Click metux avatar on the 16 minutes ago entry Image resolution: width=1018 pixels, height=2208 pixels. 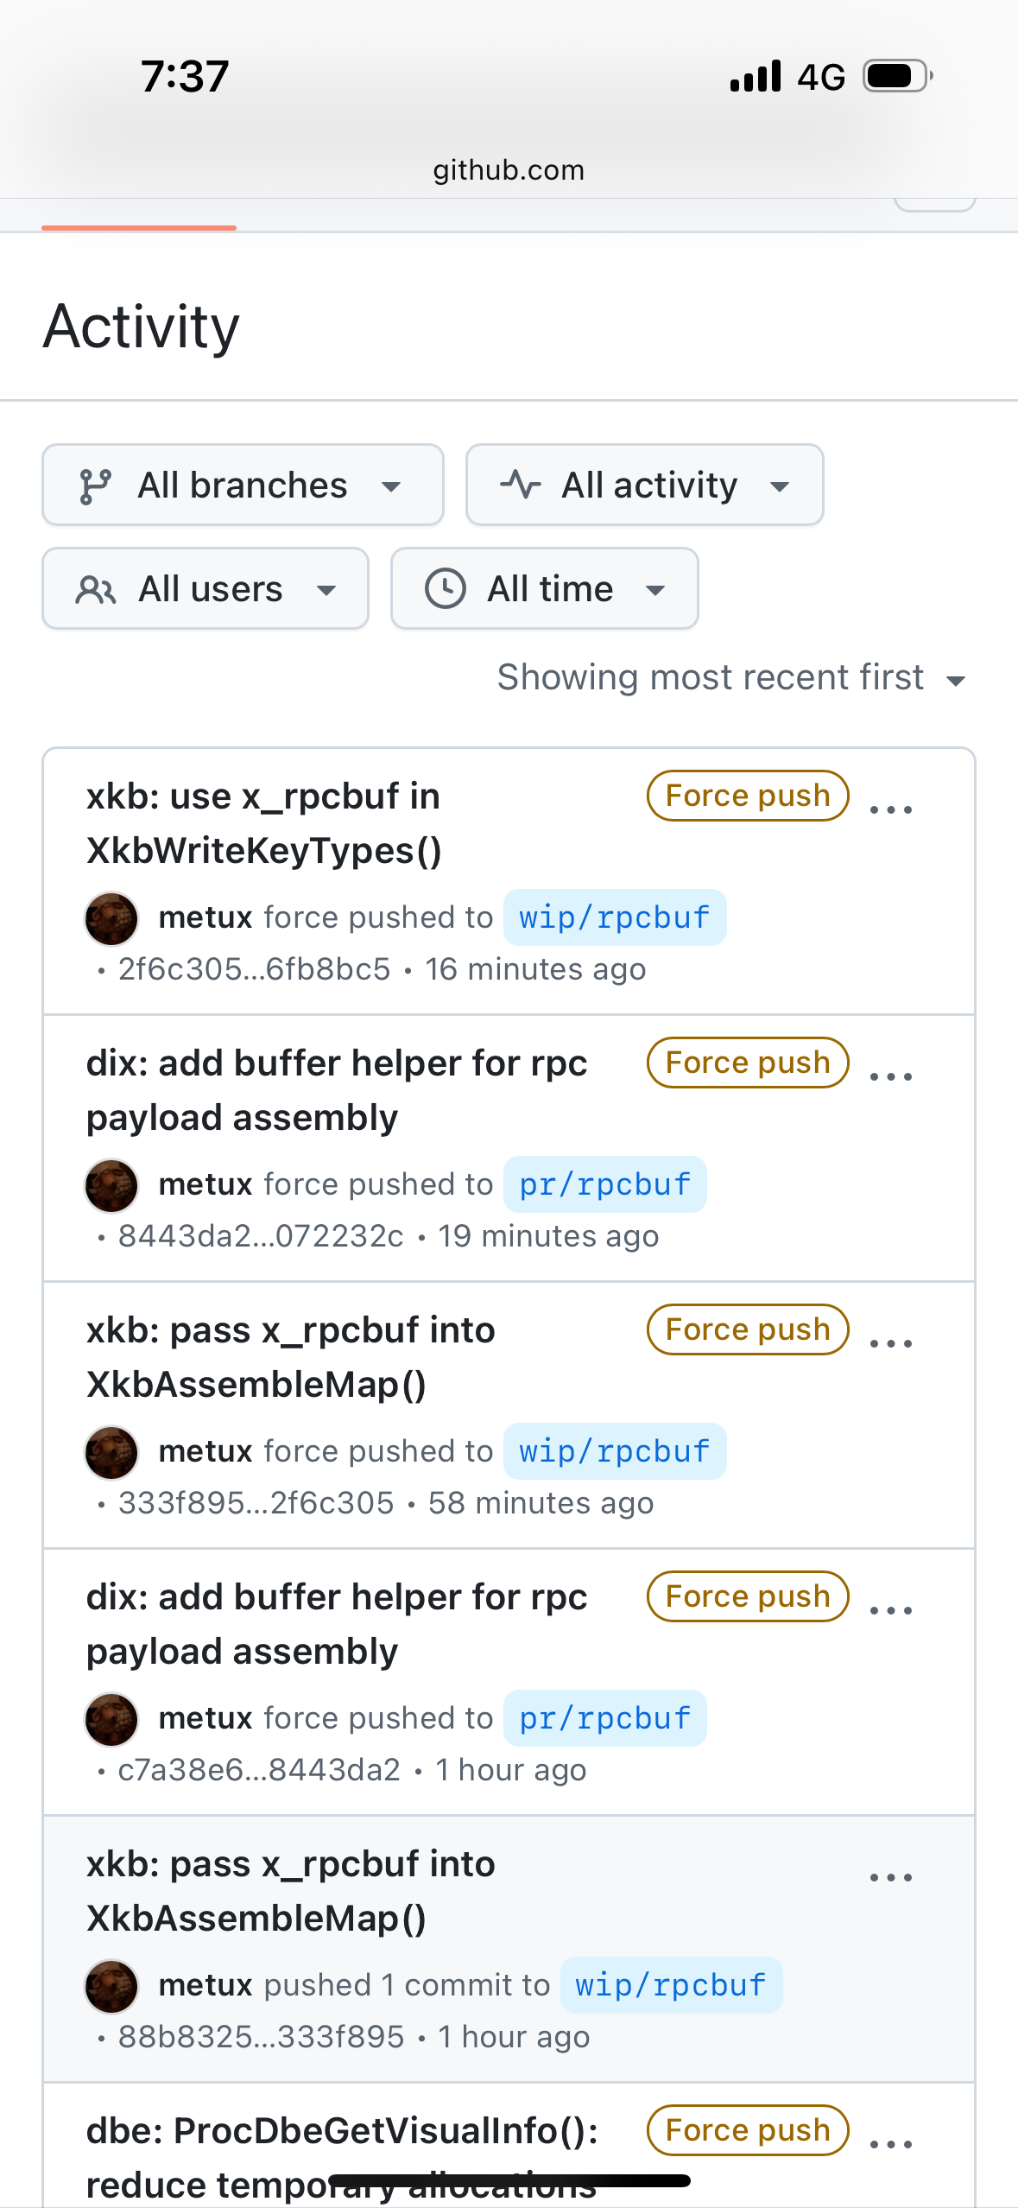pyautogui.click(x=111, y=918)
